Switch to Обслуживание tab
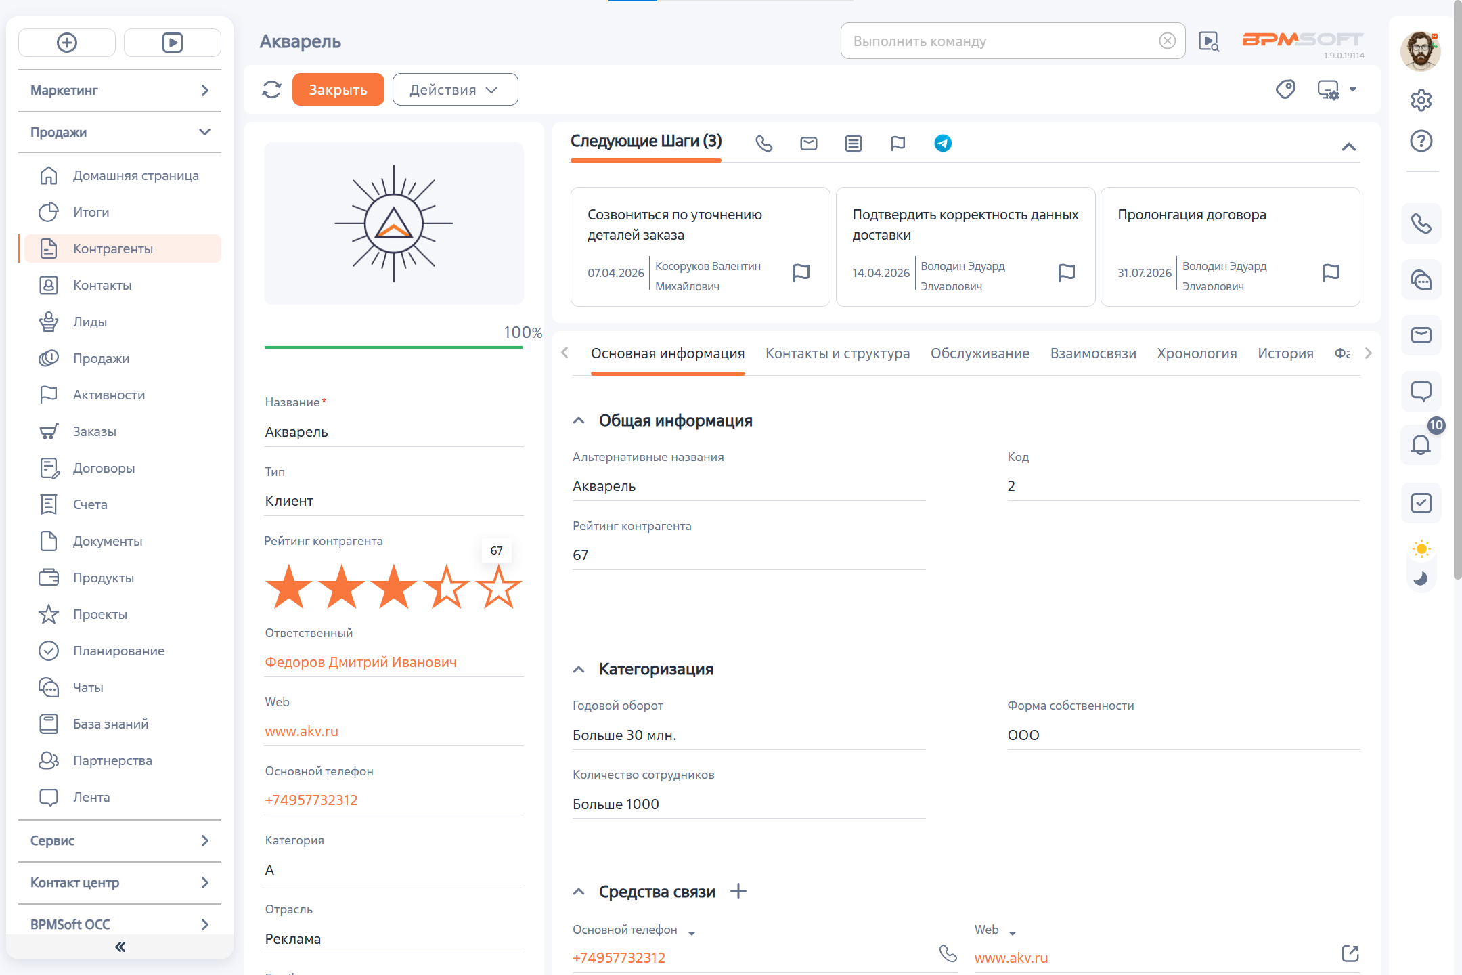1462x975 pixels. coord(979,353)
